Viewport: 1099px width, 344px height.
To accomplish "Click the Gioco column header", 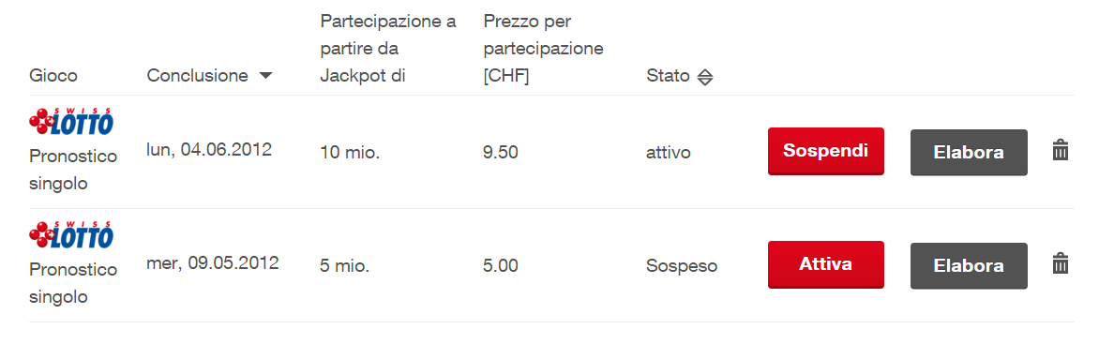I will coord(53,76).
